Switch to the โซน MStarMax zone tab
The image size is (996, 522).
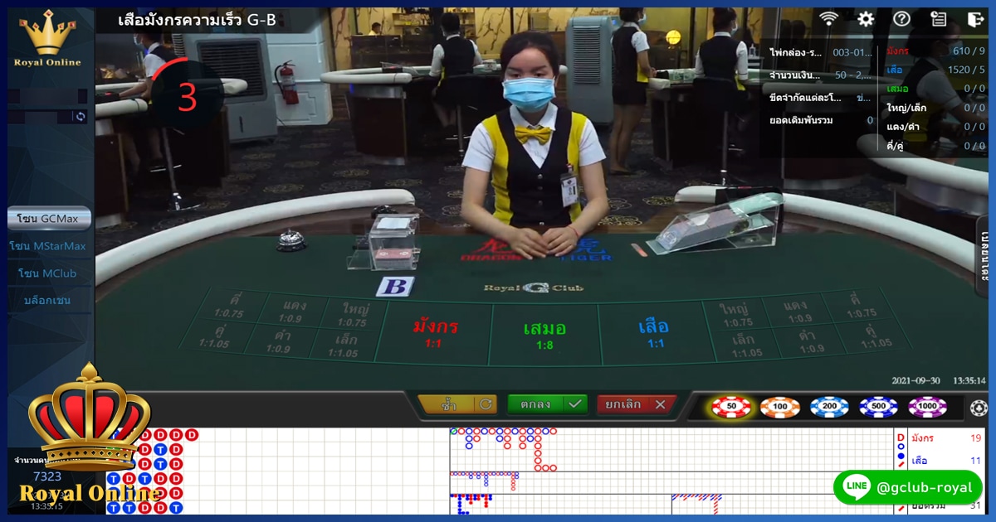point(48,246)
